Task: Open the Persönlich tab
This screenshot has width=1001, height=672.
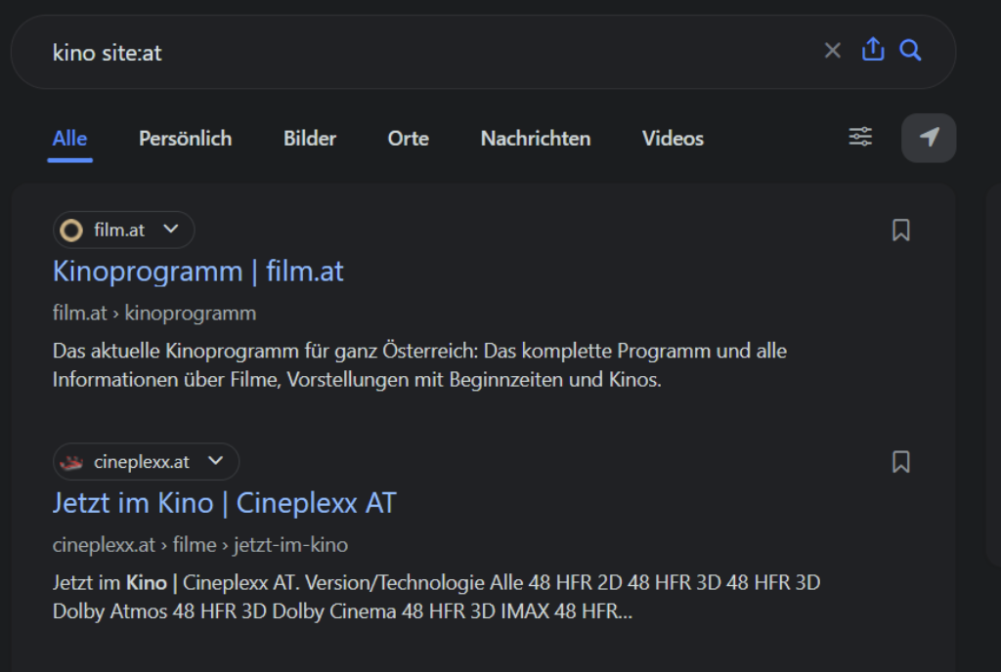Action: pyautogui.click(x=185, y=139)
